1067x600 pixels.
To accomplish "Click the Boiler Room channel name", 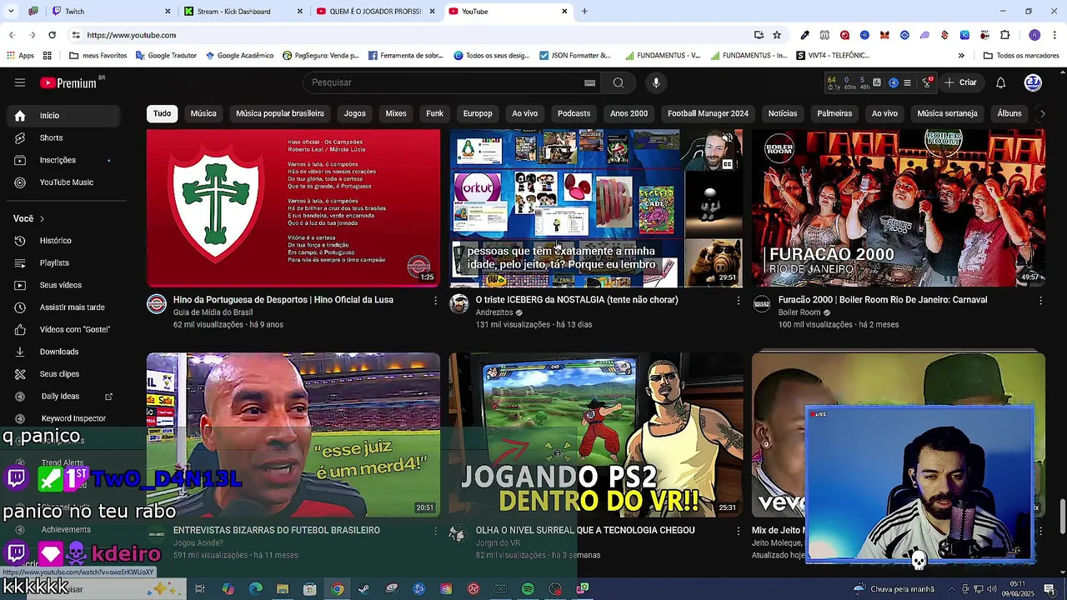I will tap(799, 312).
